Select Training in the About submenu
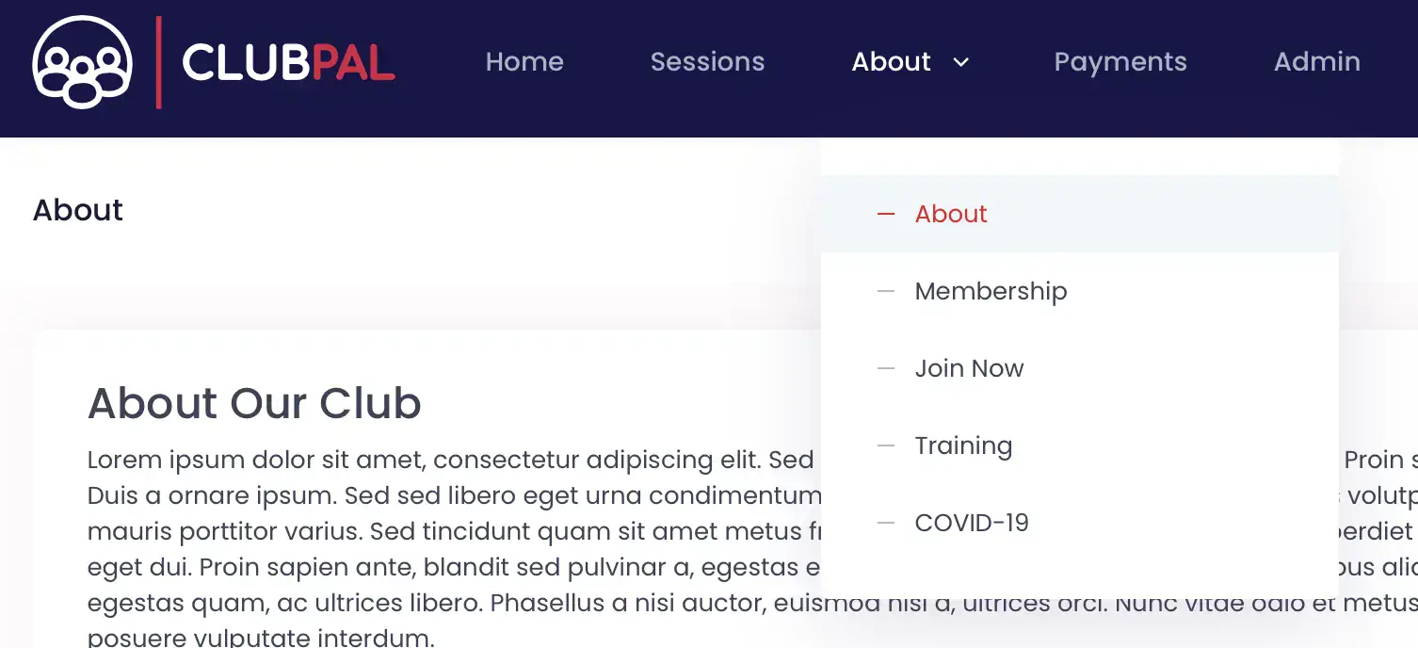 point(963,445)
